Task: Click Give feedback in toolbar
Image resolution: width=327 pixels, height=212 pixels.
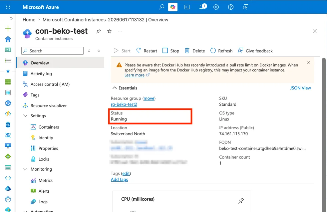Action: click(x=255, y=51)
